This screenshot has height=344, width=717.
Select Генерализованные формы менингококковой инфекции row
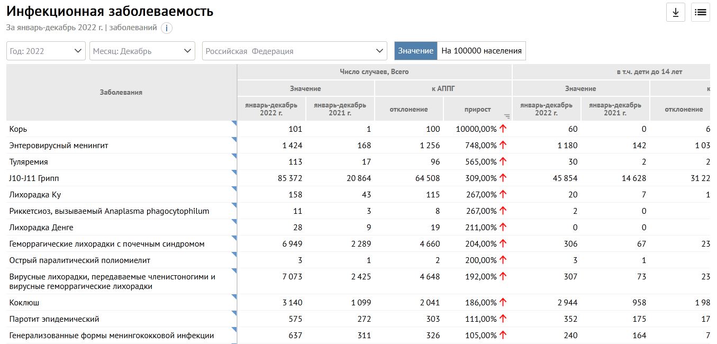tap(112, 336)
